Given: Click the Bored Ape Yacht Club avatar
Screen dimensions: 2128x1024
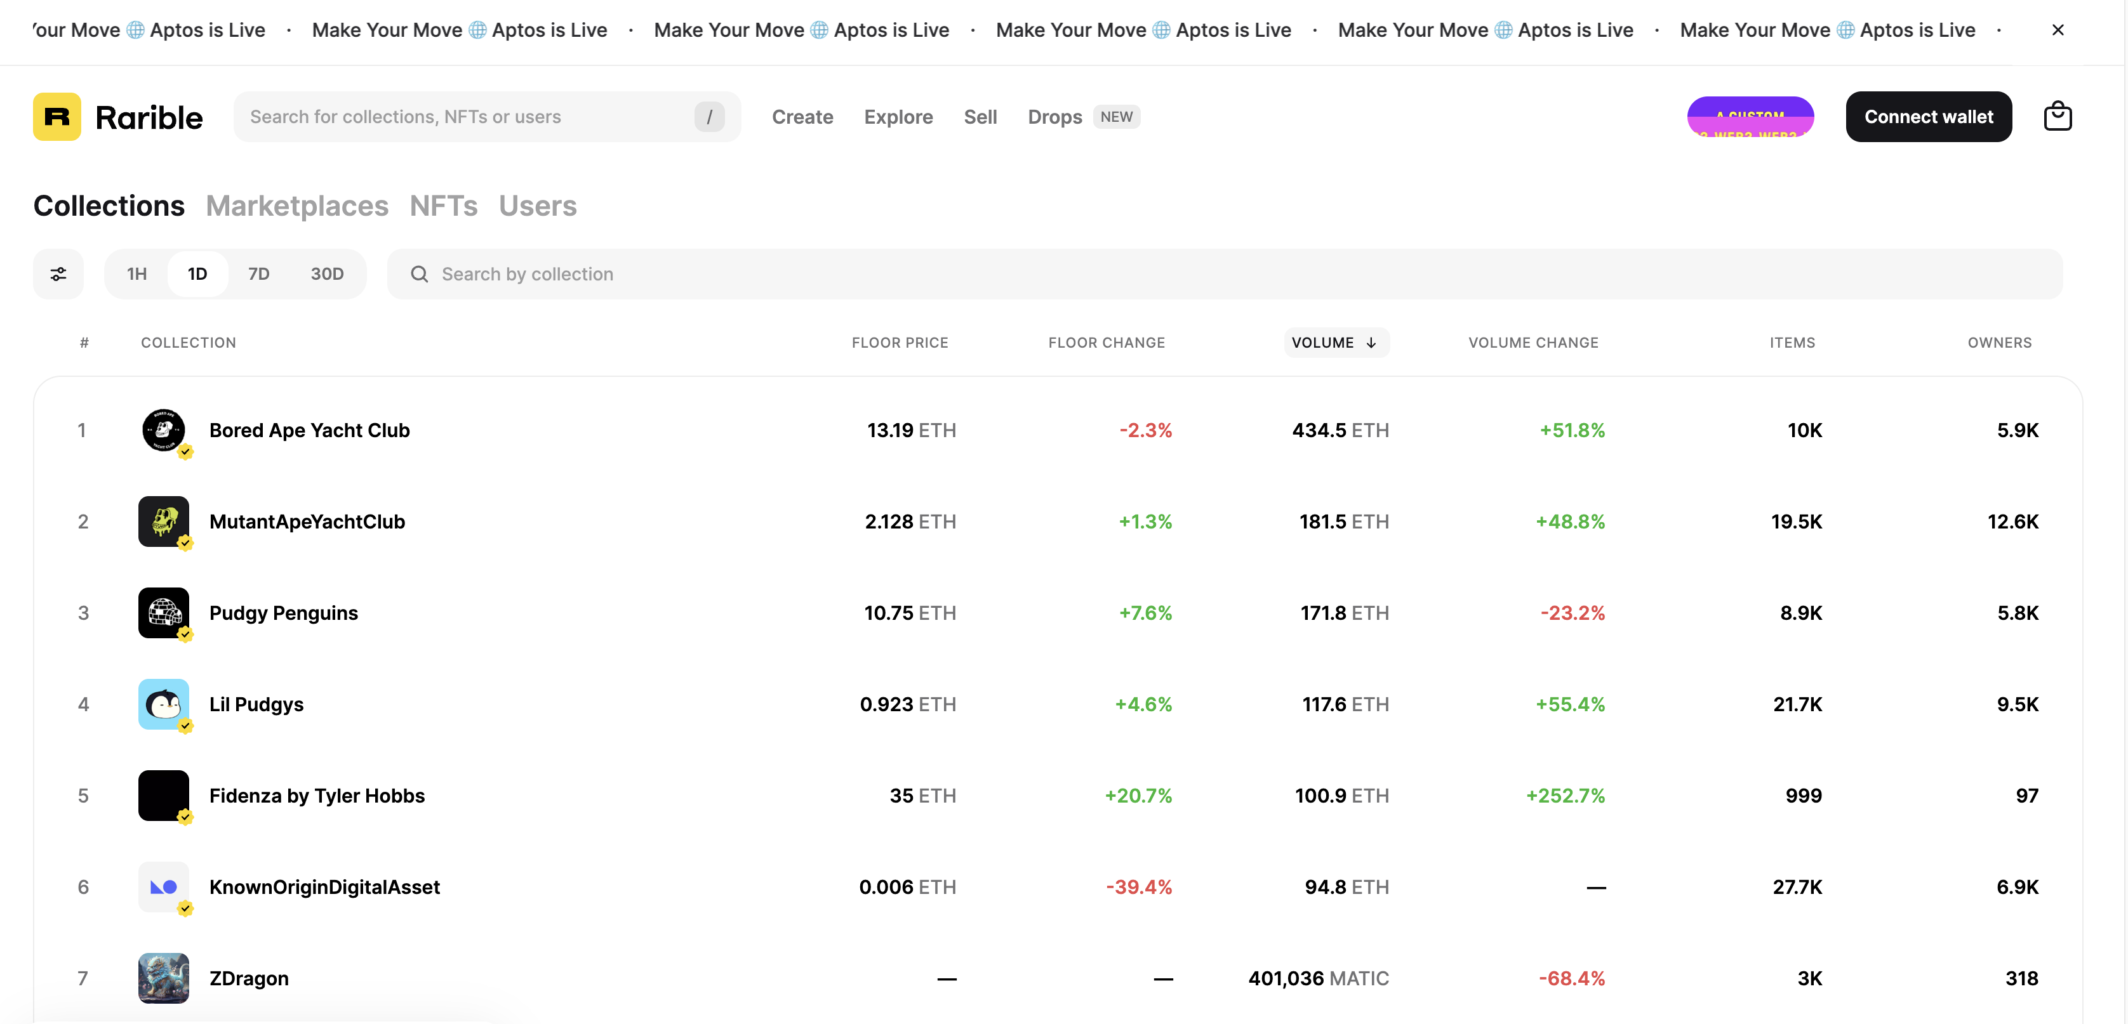Looking at the screenshot, I should [x=164, y=430].
